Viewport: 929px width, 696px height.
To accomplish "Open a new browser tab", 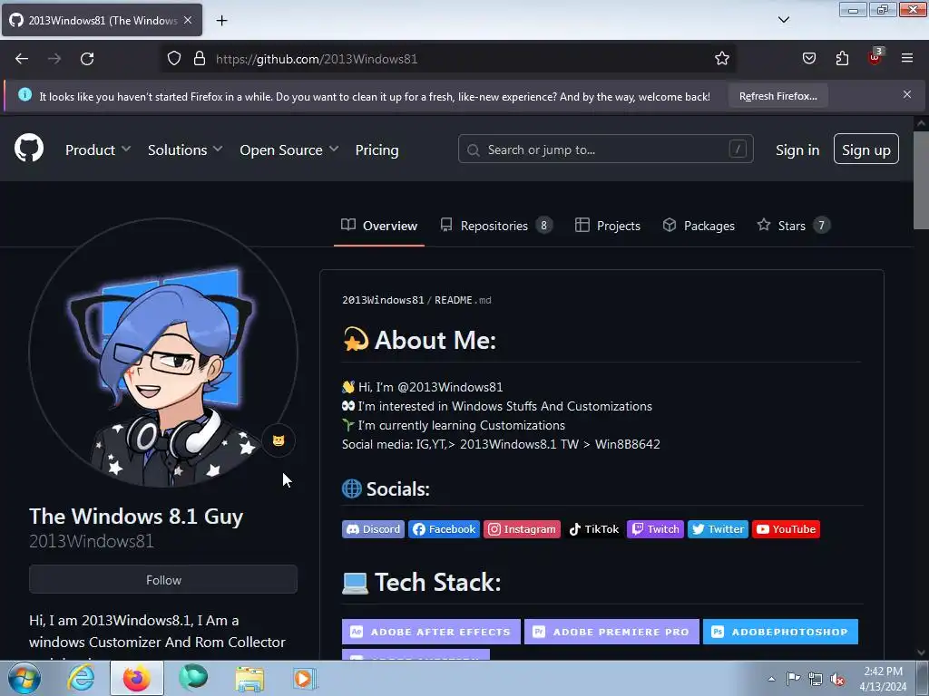I will click(221, 21).
